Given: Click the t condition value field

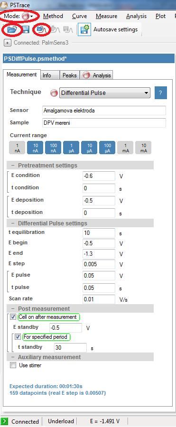Looking at the screenshot, I should pos(99,188).
